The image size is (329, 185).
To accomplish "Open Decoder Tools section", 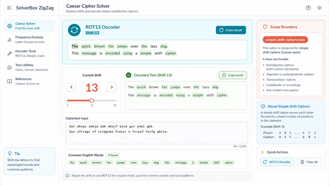I will (x=30, y=53).
